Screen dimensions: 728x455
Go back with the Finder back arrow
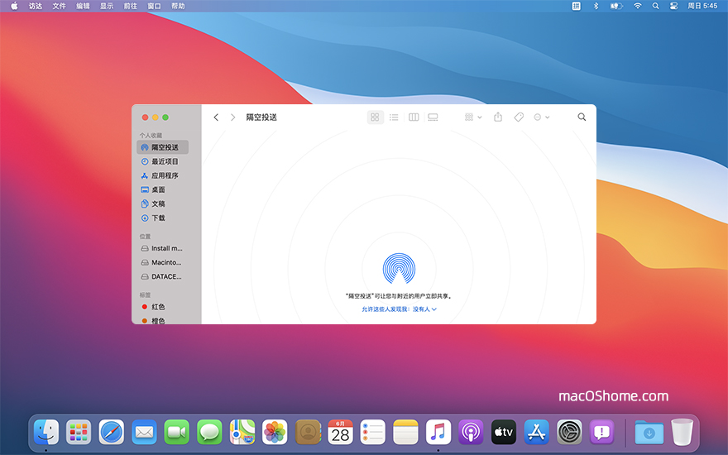[x=216, y=117]
